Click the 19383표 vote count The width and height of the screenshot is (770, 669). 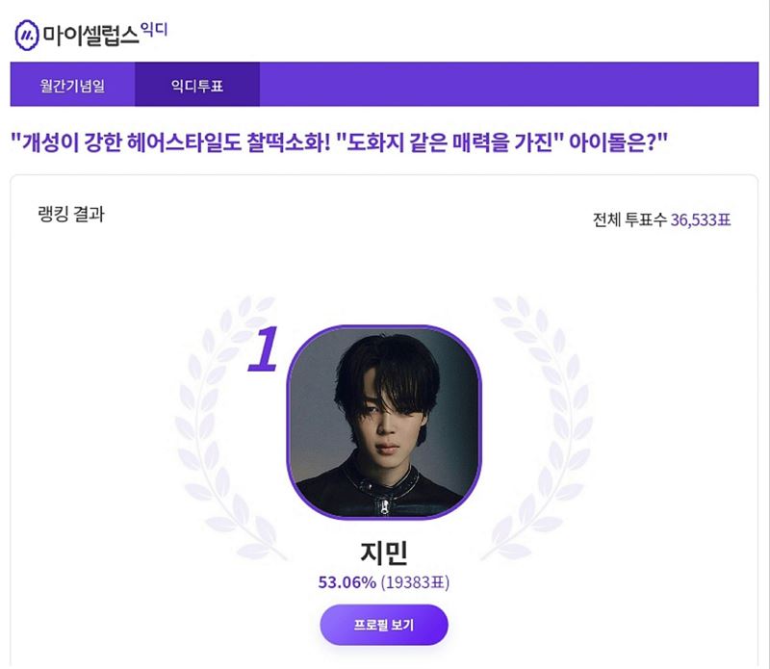[x=415, y=582]
